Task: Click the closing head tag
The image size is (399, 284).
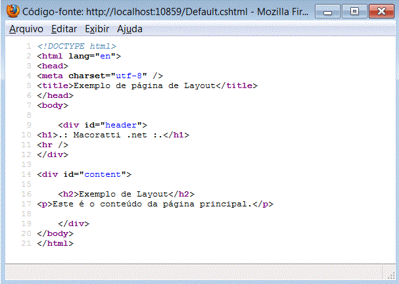Action: (55, 96)
